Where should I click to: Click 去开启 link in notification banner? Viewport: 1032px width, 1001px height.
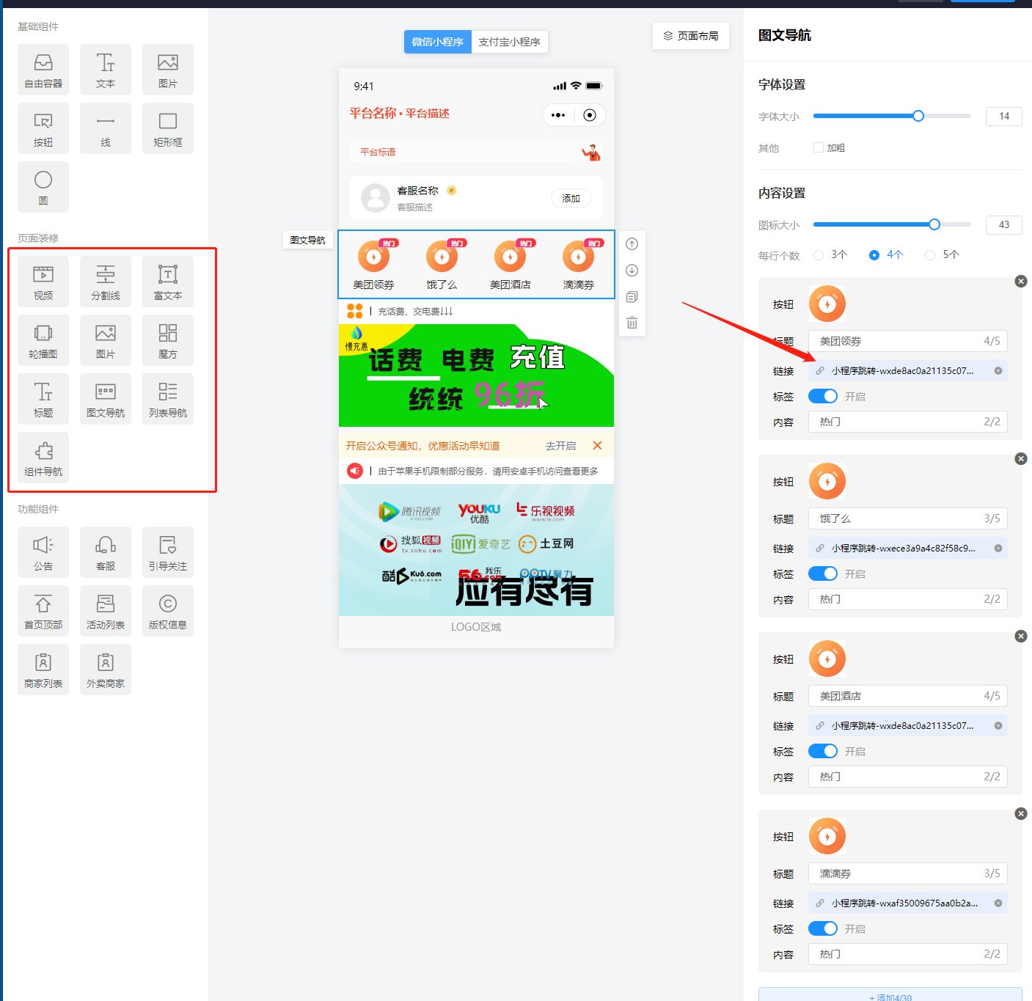pyautogui.click(x=560, y=446)
